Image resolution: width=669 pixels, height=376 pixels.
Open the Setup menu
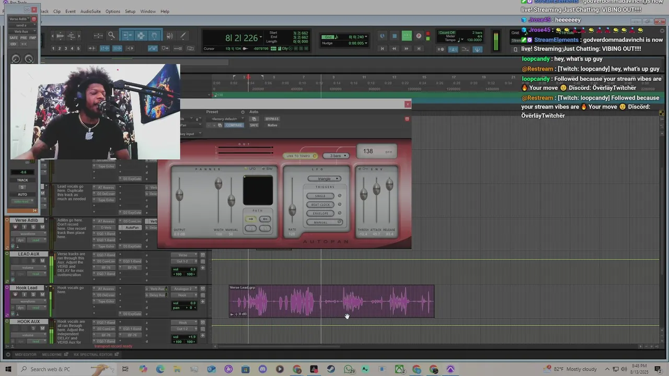[x=130, y=11]
